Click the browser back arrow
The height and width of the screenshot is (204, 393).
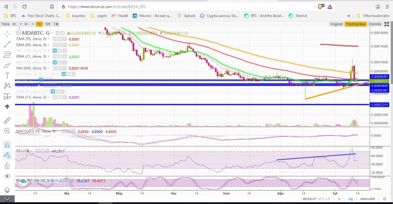click(6, 7)
